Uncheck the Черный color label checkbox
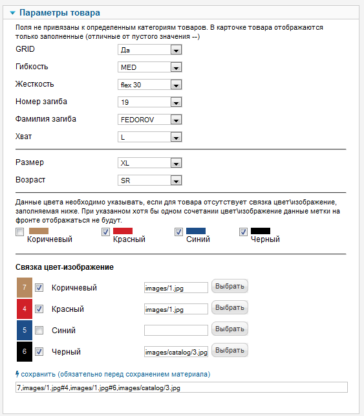 click(x=243, y=232)
